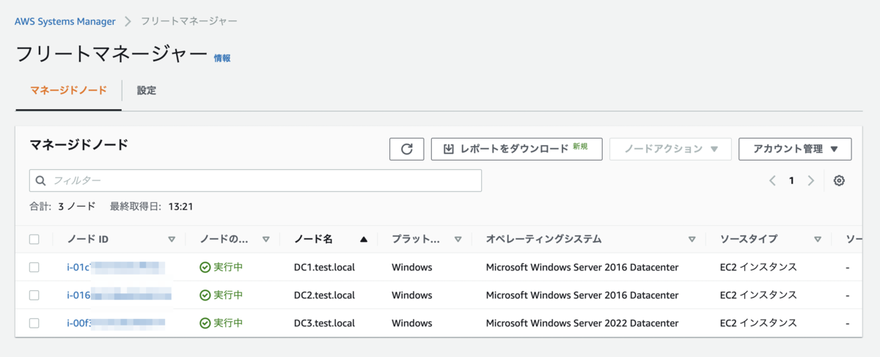Click レポートをダウンロード button

click(x=517, y=149)
